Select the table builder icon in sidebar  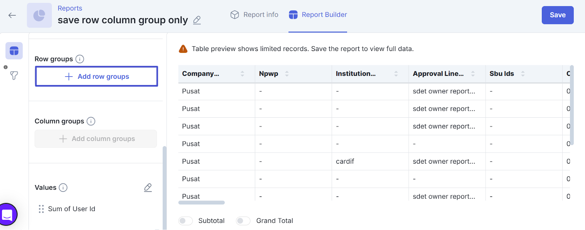coord(14,51)
